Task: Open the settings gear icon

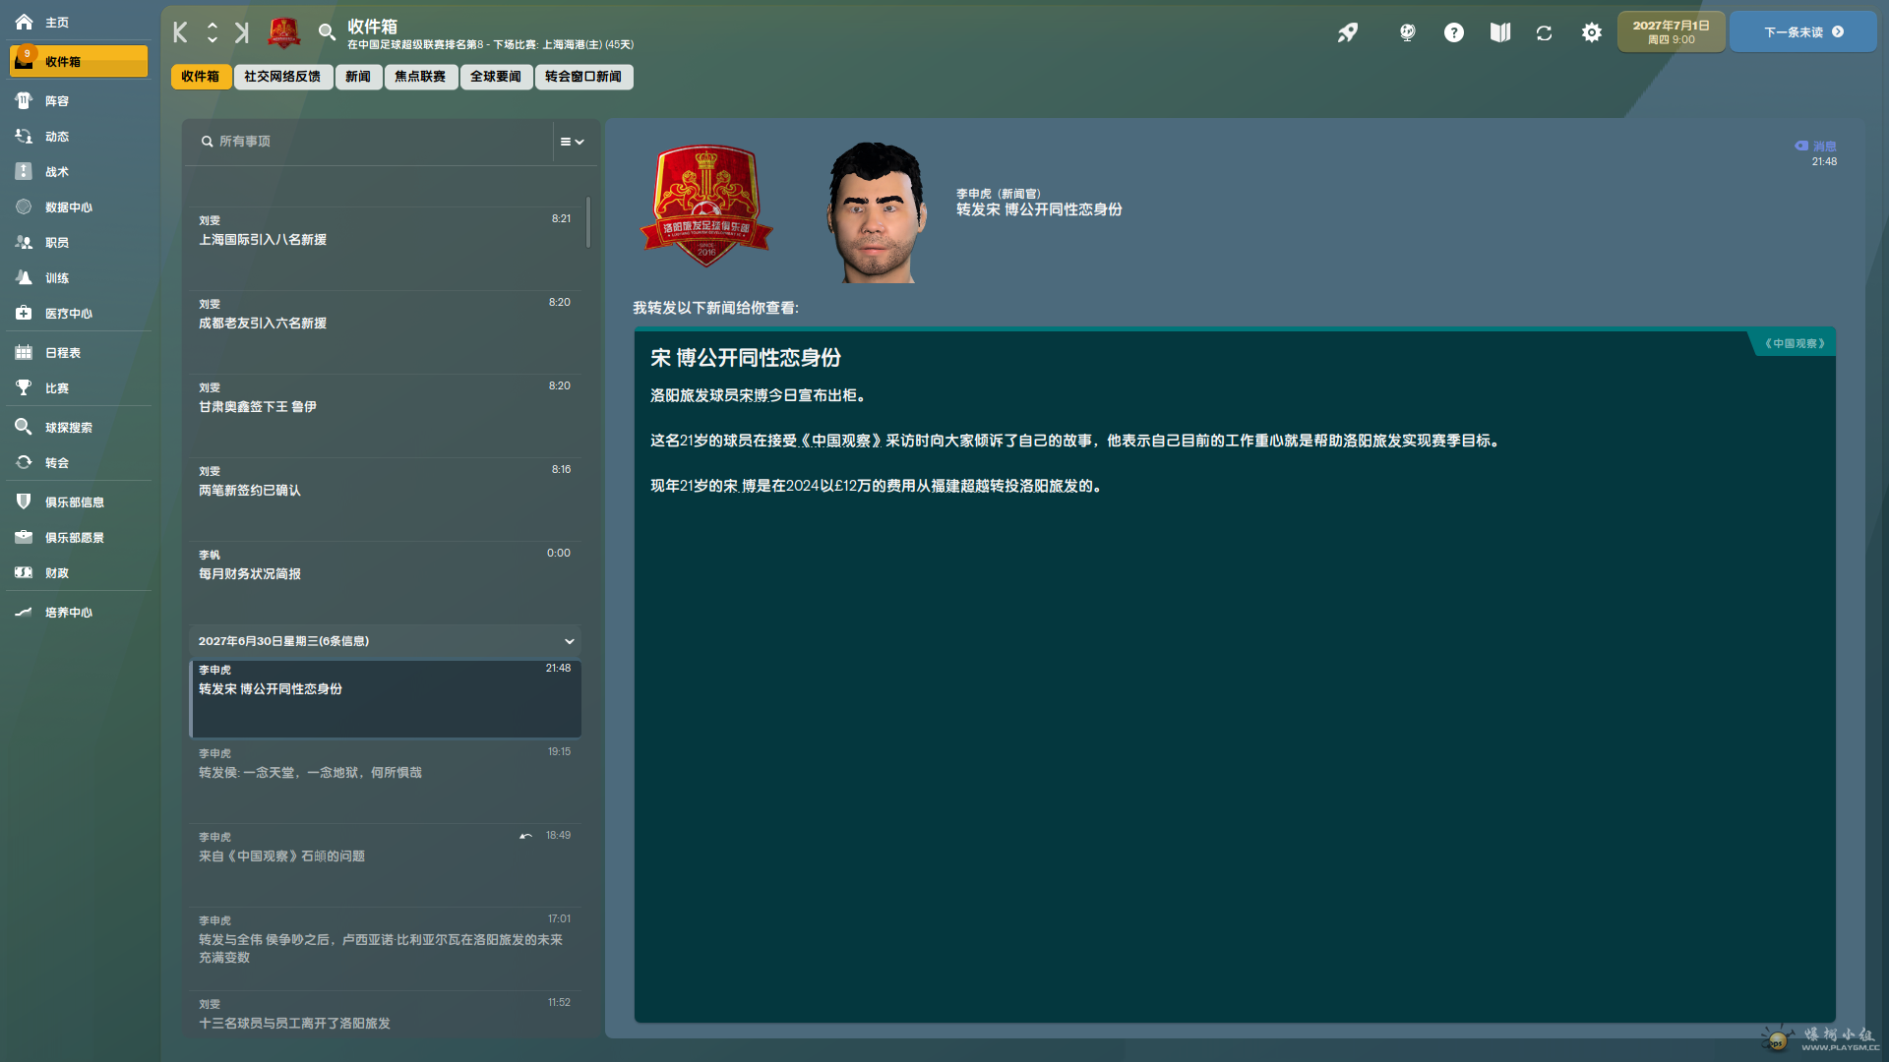Action: 1591,32
